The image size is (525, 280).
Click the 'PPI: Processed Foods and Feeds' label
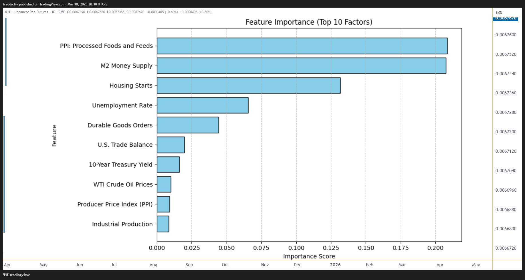click(x=106, y=46)
